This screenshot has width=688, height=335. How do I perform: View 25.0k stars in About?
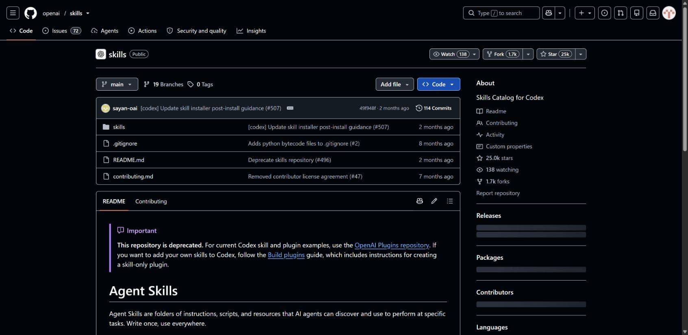494,158
